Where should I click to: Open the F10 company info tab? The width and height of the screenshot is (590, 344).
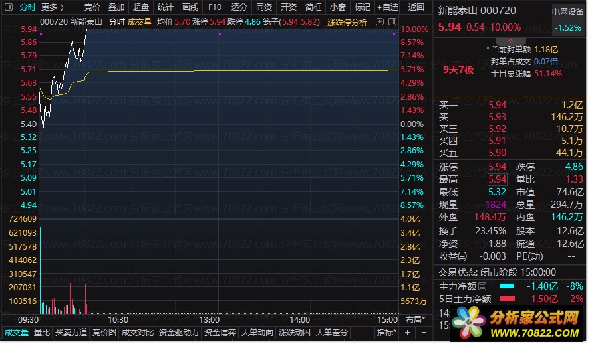pos(214,7)
